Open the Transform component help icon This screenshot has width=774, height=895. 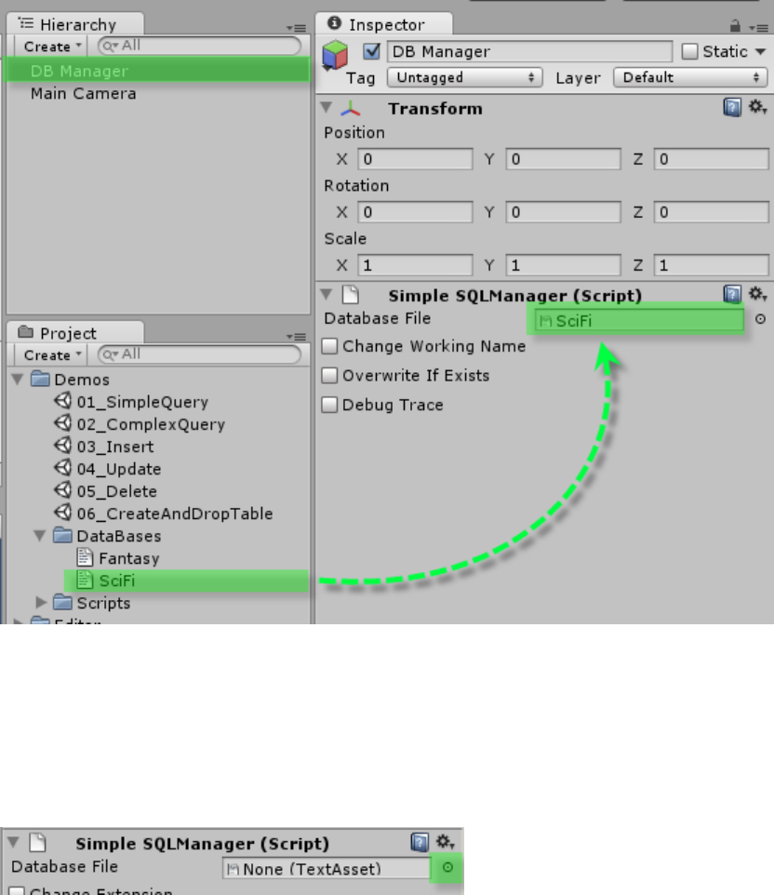tap(732, 107)
